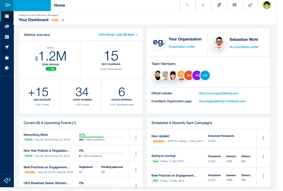Open options menu for New Update! campaign
283x191 pixels.
click(x=263, y=138)
